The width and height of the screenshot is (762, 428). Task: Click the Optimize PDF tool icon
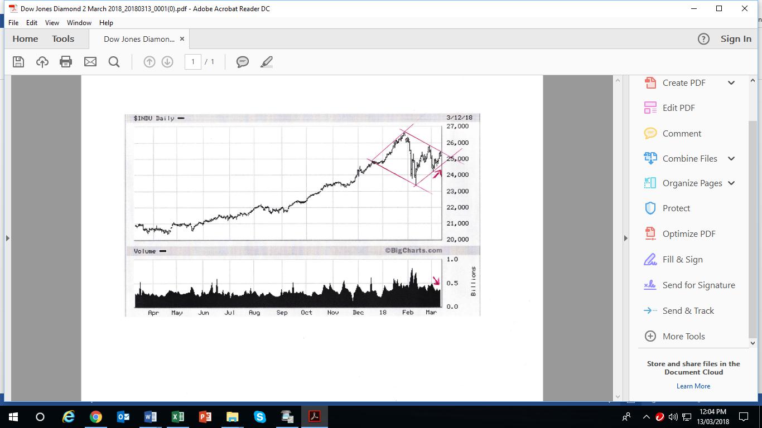pos(650,234)
